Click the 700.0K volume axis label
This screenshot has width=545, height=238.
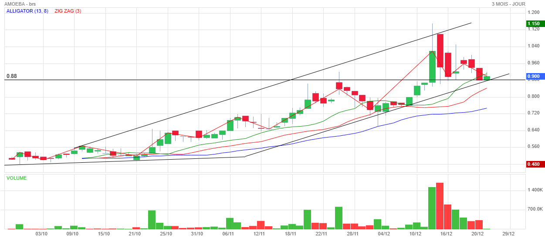(x=535, y=209)
